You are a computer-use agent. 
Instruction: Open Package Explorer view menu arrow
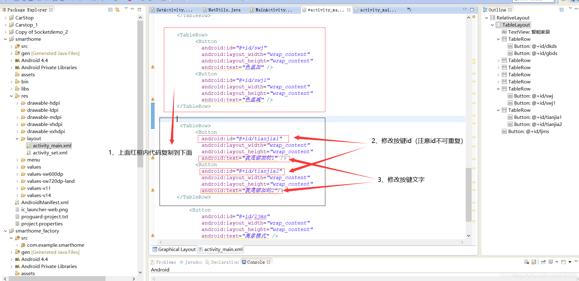tap(126, 8)
